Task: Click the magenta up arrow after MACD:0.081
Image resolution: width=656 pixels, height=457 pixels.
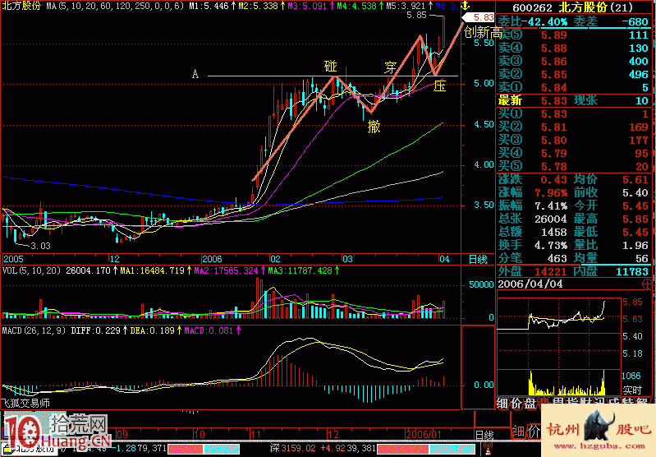Action: click(238, 330)
